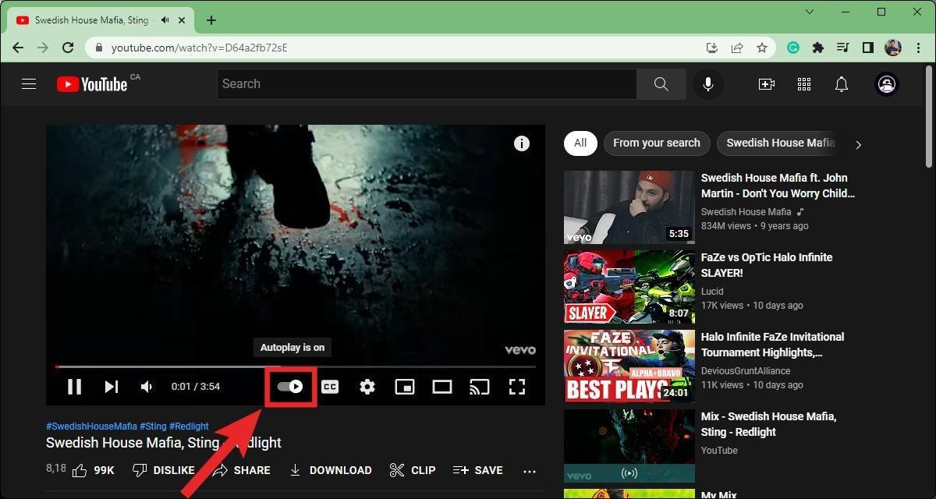Open the hamburger guide menu
Screen dimensions: 936x499
(x=29, y=84)
